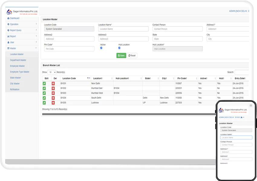Expand the Report Query sidebar menu
This screenshot has width=257, height=181.
click(x=21, y=30)
